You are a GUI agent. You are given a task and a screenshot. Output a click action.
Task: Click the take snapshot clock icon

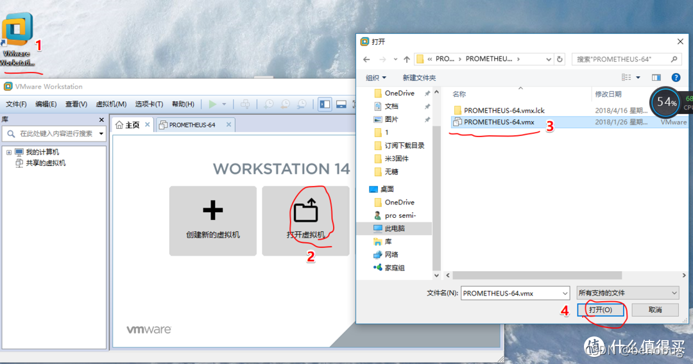click(268, 104)
